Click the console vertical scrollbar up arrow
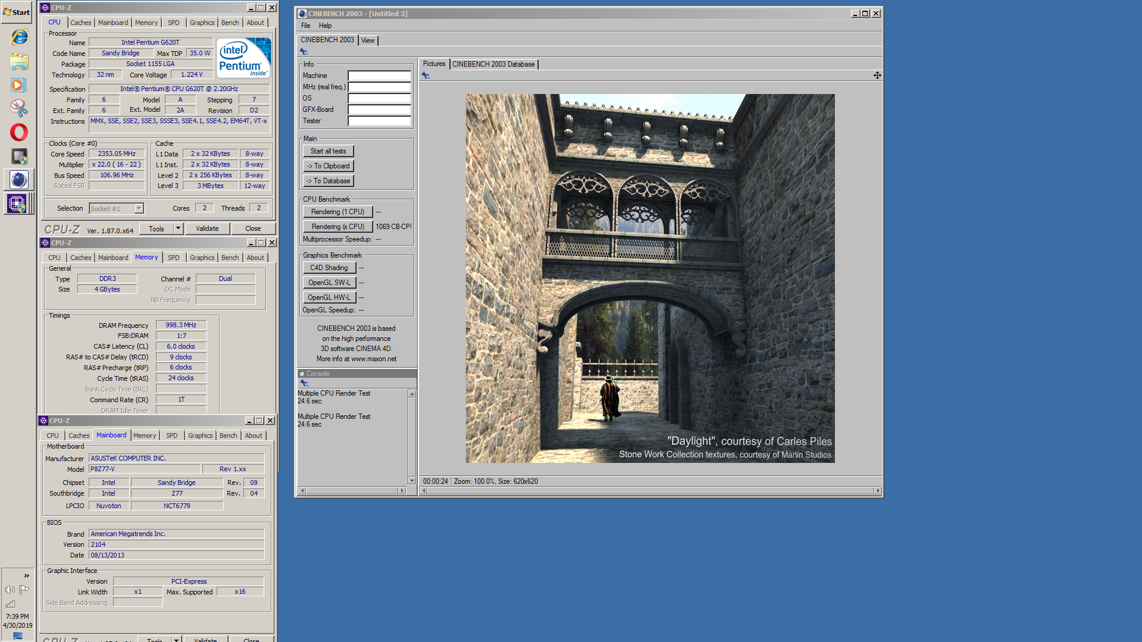 point(412,394)
